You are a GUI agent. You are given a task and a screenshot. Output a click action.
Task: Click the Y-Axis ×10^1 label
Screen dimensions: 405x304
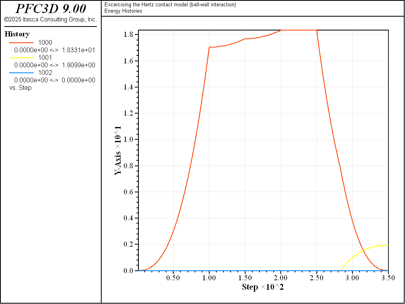click(x=118, y=151)
